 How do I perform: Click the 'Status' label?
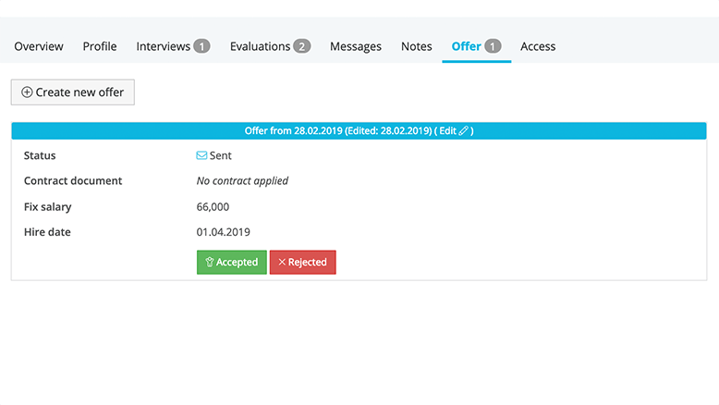(40, 155)
